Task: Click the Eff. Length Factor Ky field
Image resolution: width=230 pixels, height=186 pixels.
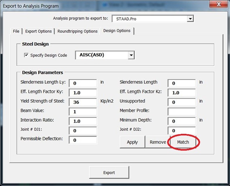Action: 83,93
